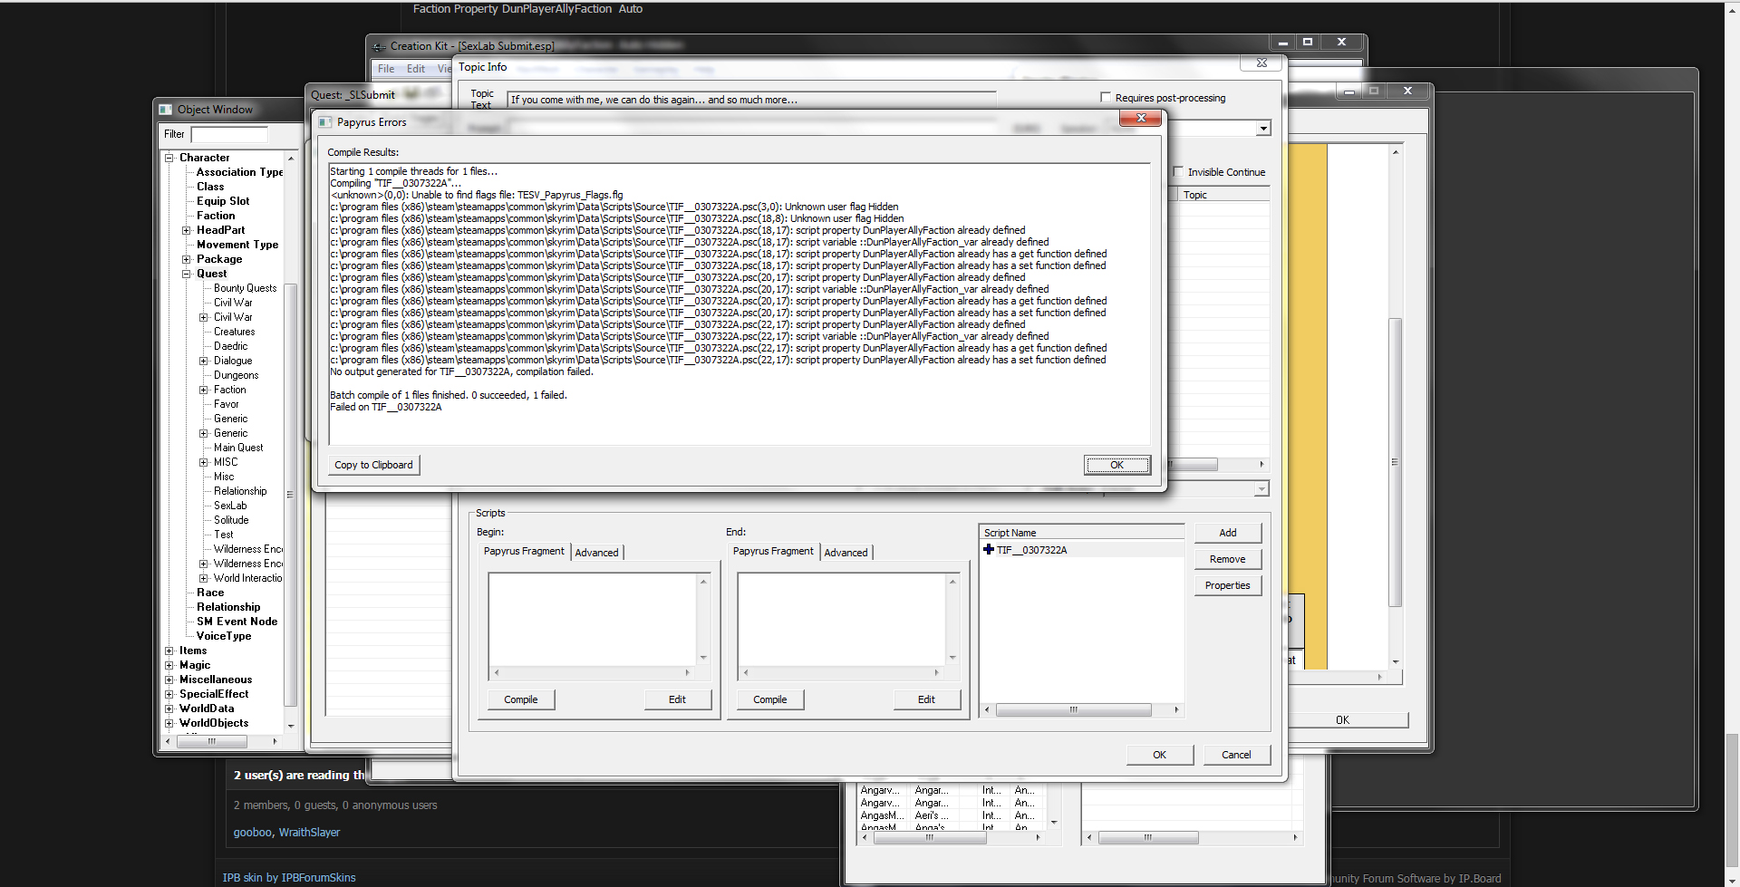Screen dimensions: 1740x887
Task: Expand the Package tree node
Action: pos(187,259)
